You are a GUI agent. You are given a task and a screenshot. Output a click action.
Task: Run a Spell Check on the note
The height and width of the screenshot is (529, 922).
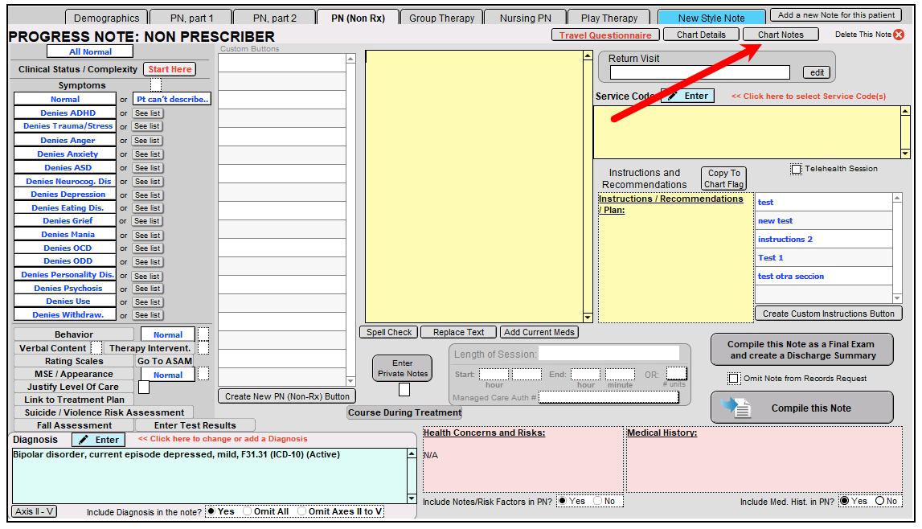pos(388,331)
